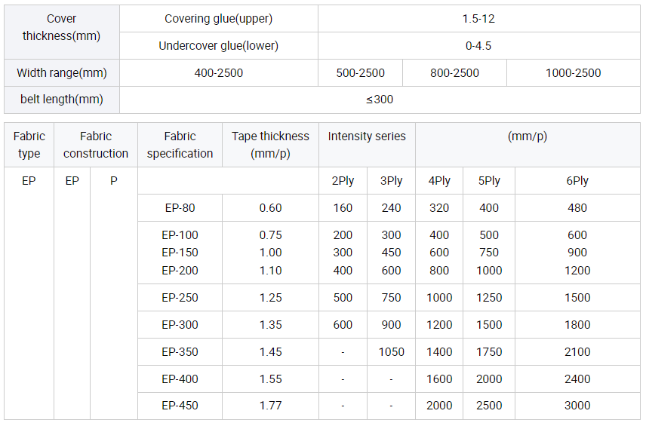Select the 1.35 tape thickness value
Image resolution: width=646 pixels, height=426 pixels.
[x=270, y=325]
